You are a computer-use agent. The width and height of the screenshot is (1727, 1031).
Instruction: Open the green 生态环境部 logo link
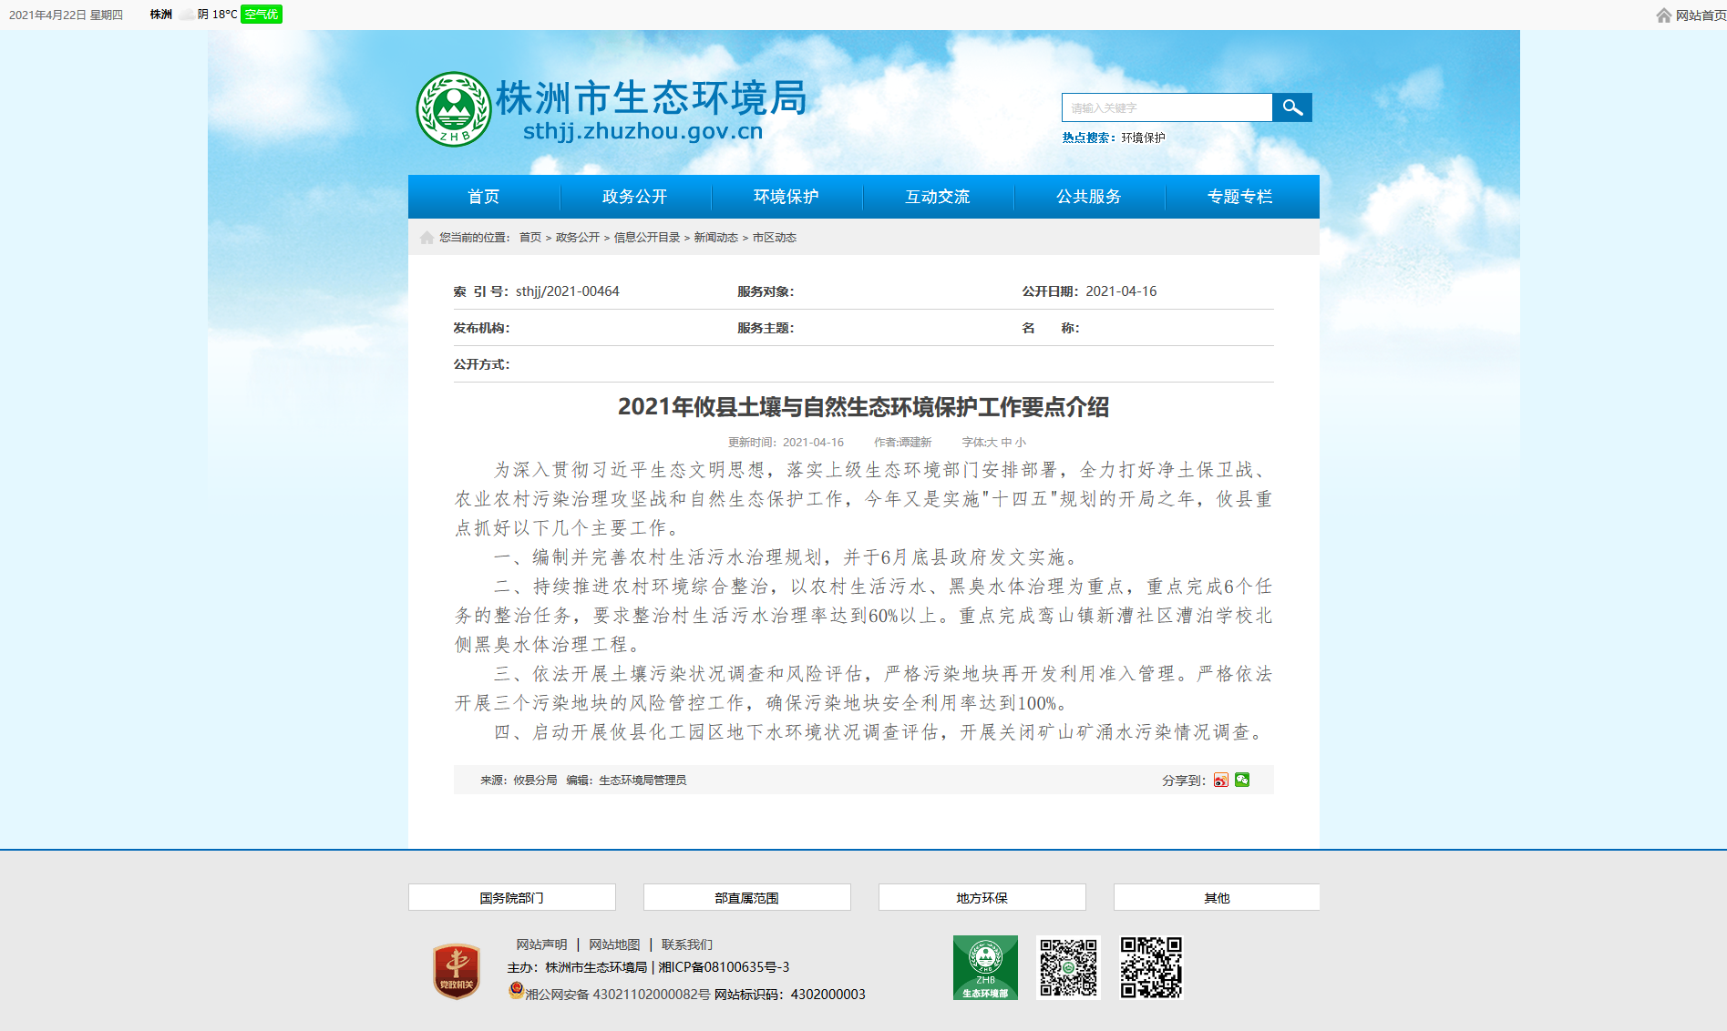[985, 967]
